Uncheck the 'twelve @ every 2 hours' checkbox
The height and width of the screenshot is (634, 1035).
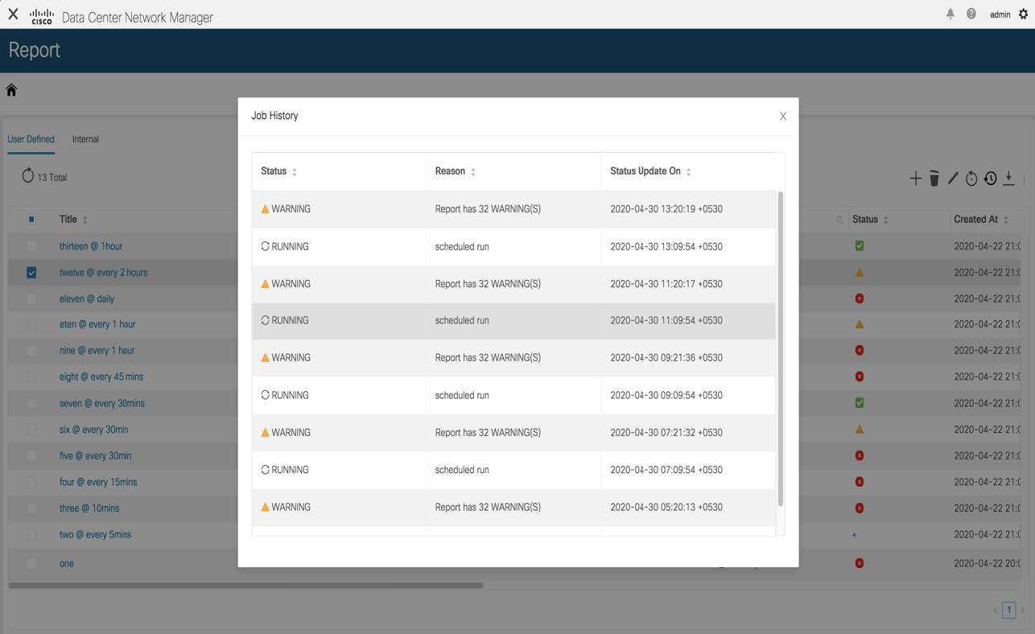(x=31, y=272)
